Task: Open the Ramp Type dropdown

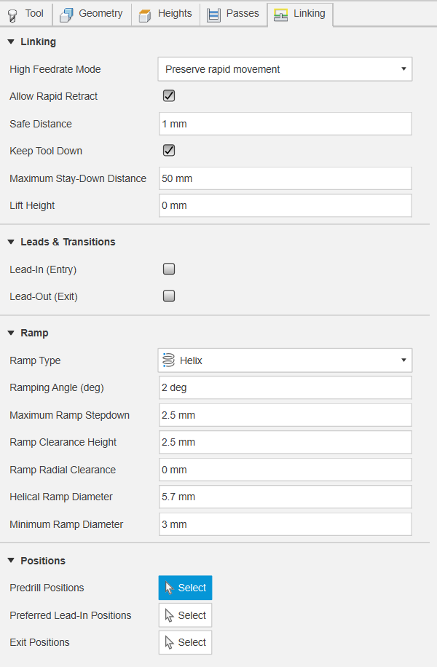Action: pos(285,360)
